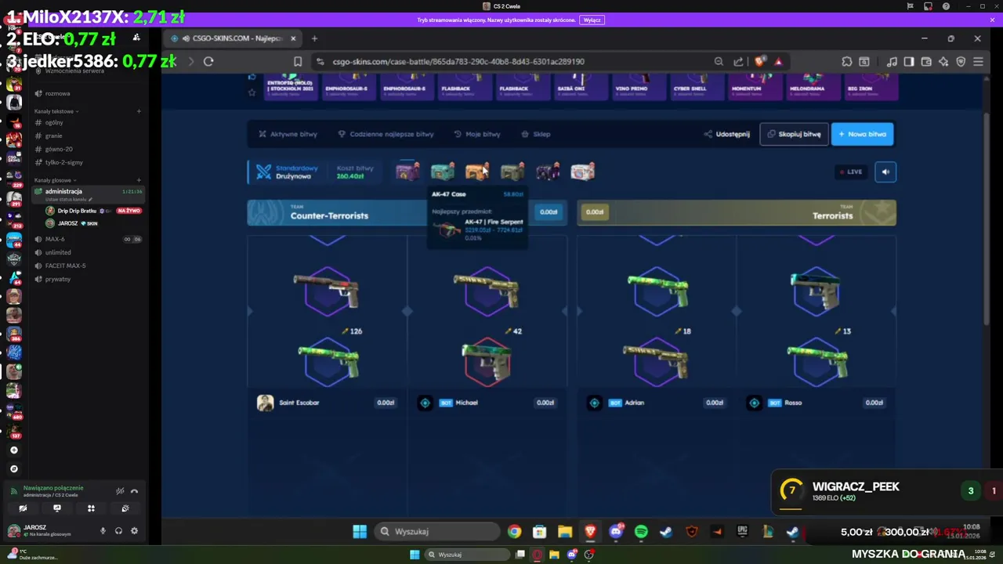Viewport: 1003px width, 564px height.
Task: Select the teal second case icon
Action: 443,172
